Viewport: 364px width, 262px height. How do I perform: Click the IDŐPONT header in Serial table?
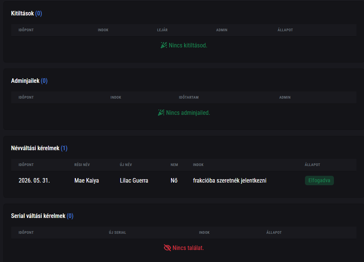point(26,233)
